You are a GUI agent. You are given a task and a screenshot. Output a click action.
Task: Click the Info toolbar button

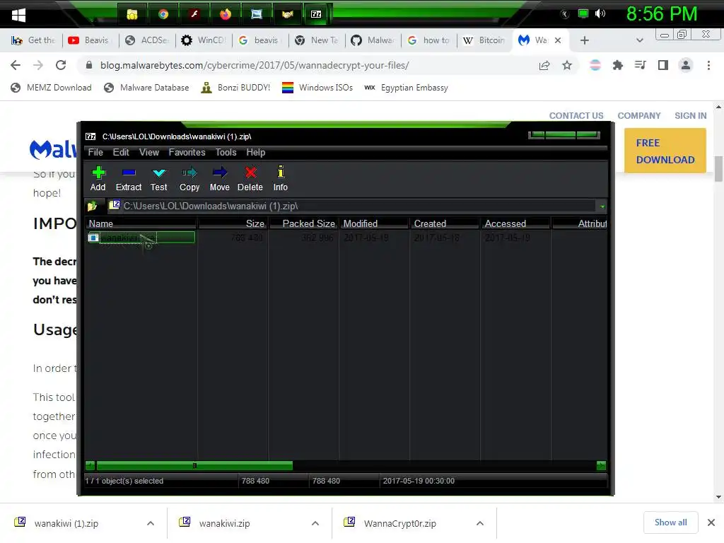(280, 178)
